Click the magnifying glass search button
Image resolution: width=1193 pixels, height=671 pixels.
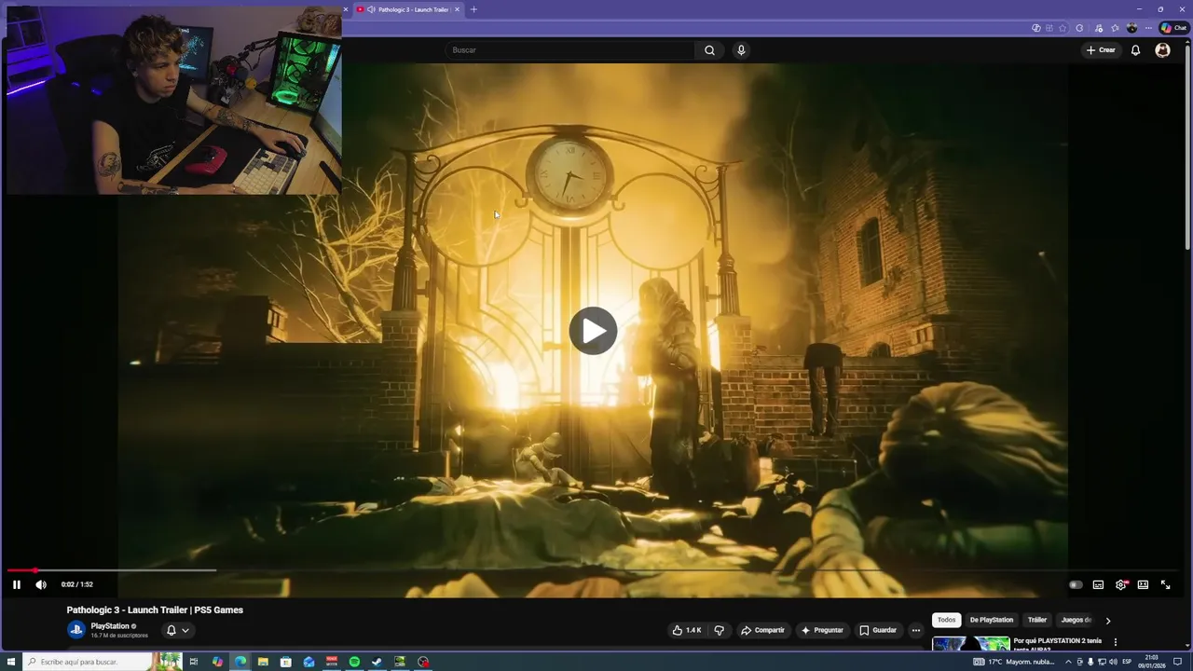[709, 50]
